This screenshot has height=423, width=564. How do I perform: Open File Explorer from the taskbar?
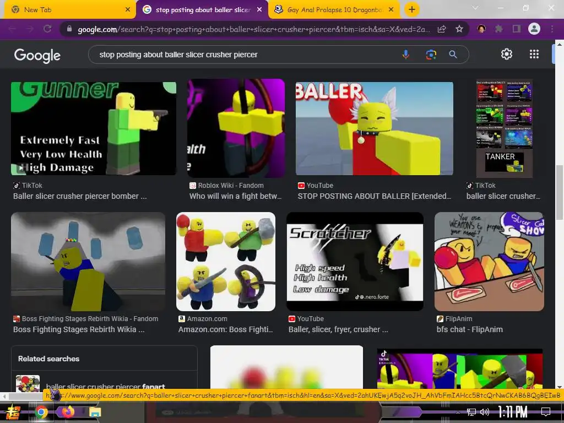pyautogui.click(x=95, y=412)
